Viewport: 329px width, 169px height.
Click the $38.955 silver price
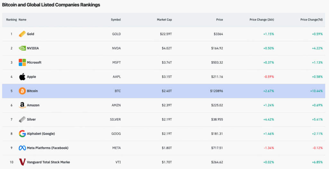point(217,120)
